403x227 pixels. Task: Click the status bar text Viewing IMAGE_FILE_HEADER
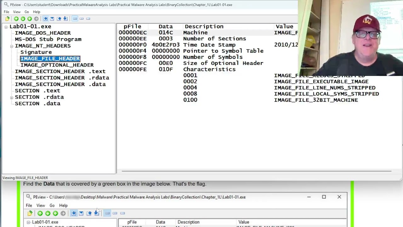click(25, 178)
